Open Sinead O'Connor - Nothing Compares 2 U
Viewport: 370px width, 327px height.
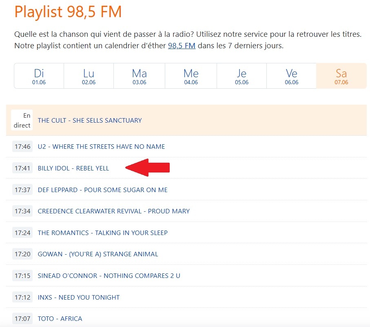tap(109, 276)
